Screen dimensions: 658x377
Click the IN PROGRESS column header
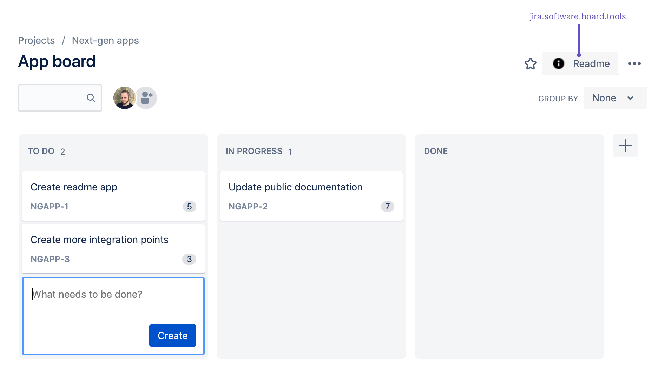point(254,151)
